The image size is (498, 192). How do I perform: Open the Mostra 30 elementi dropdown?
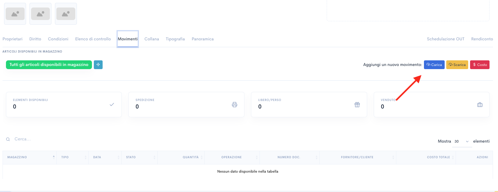click(462, 141)
